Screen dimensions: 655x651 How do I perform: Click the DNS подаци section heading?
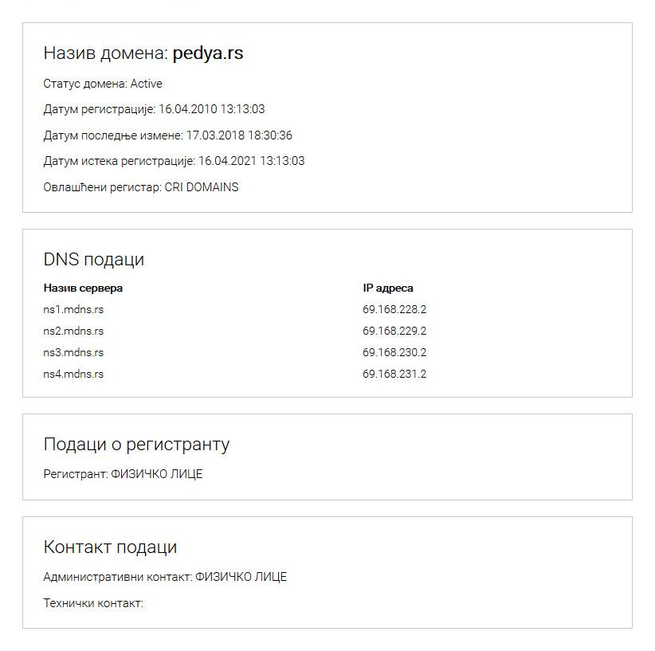[x=93, y=260]
